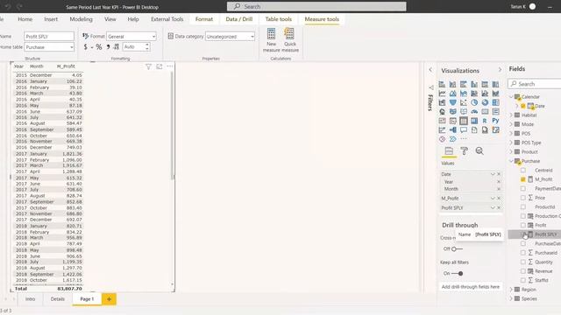
Task: Check the Price field checkbox
Action: click(x=523, y=198)
